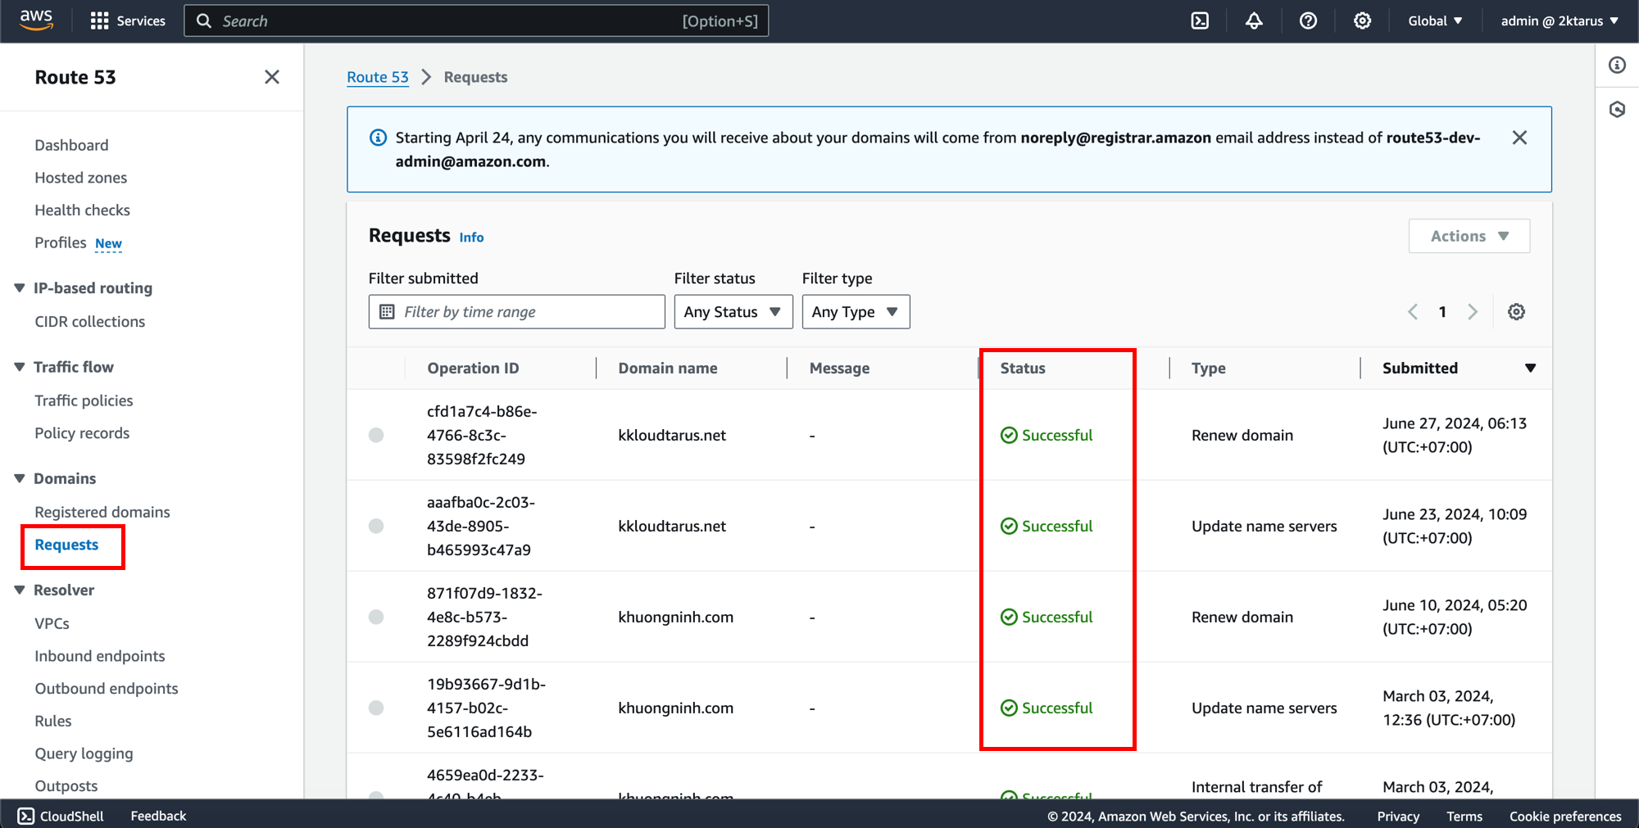Open the admin @ 2ktarus account menu
The width and height of the screenshot is (1639, 828).
(x=1560, y=20)
